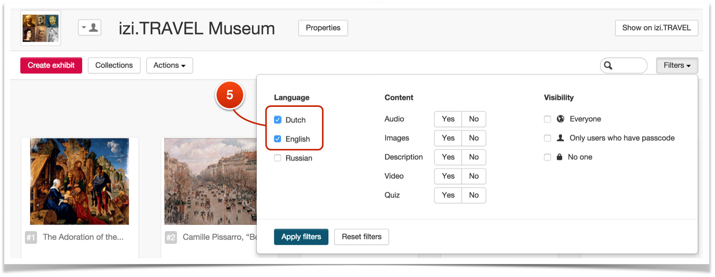
Task: Check the Everyone visibility checkbox
Action: (x=547, y=119)
